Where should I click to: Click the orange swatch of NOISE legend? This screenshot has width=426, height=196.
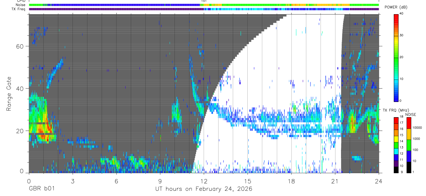409,134
